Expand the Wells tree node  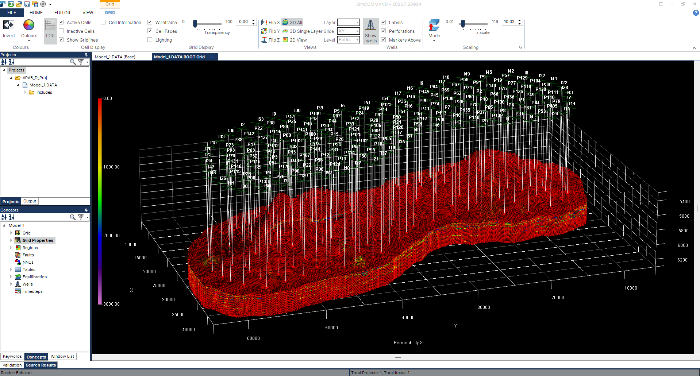pos(11,284)
